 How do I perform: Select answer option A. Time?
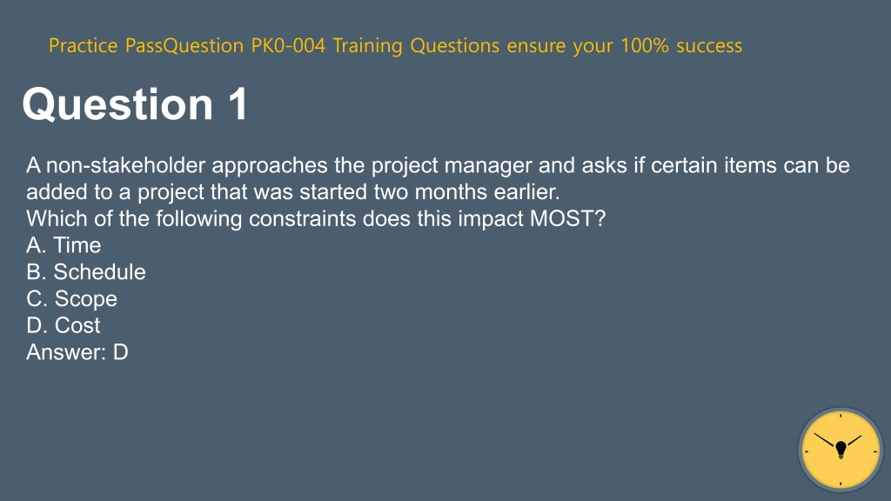(x=64, y=245)
